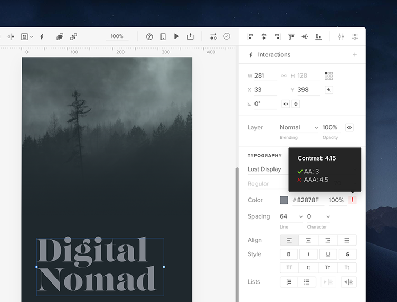Click the layer opacity 100% field

point(331,127)
